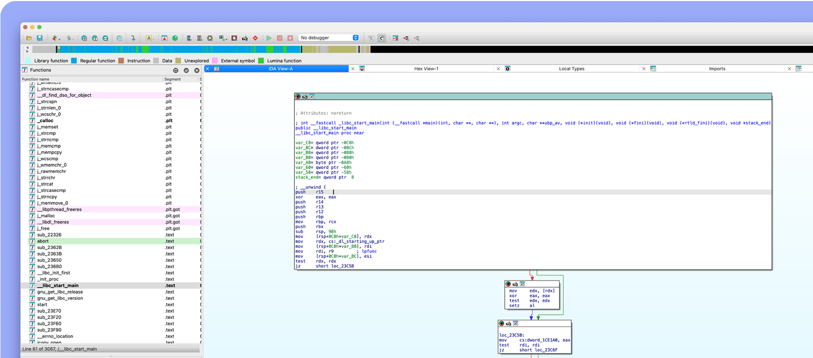Click 'push r15' instruction line
The height and width of the screenshot is (358, 813).
[310, 192]
